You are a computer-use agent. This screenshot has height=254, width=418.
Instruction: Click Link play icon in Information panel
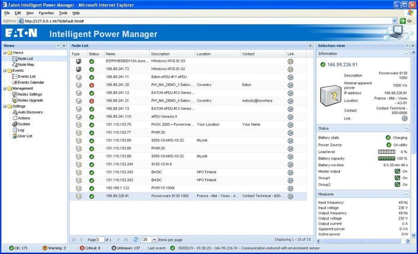coord(404,118)
